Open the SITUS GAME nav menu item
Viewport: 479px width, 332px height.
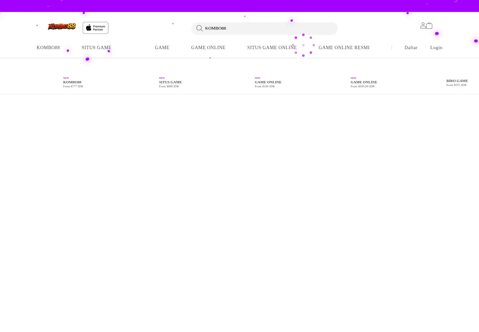click(96, 47)
